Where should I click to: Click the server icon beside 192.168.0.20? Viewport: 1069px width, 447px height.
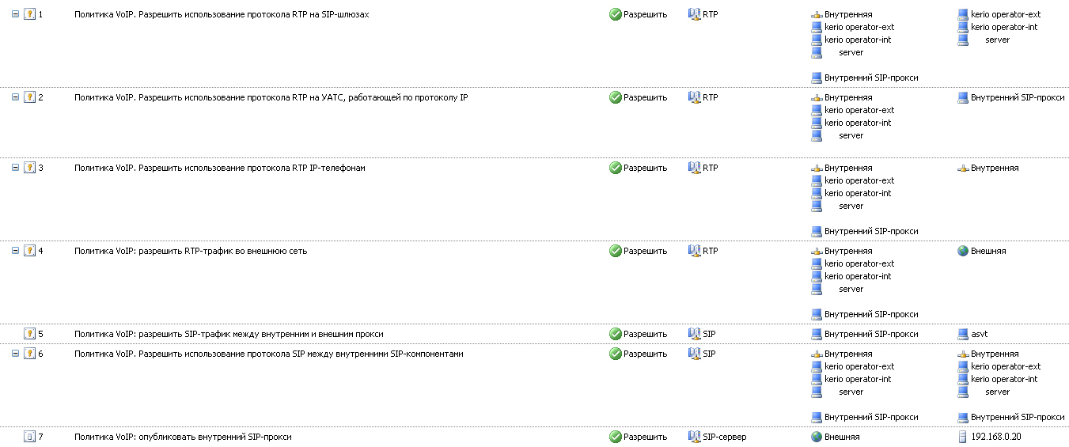pos(963,437)
